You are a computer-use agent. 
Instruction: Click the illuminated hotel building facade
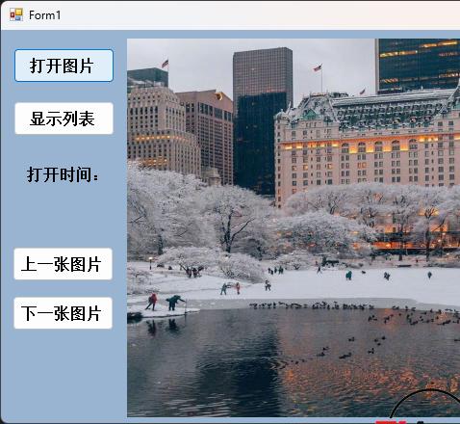[368, 147]
